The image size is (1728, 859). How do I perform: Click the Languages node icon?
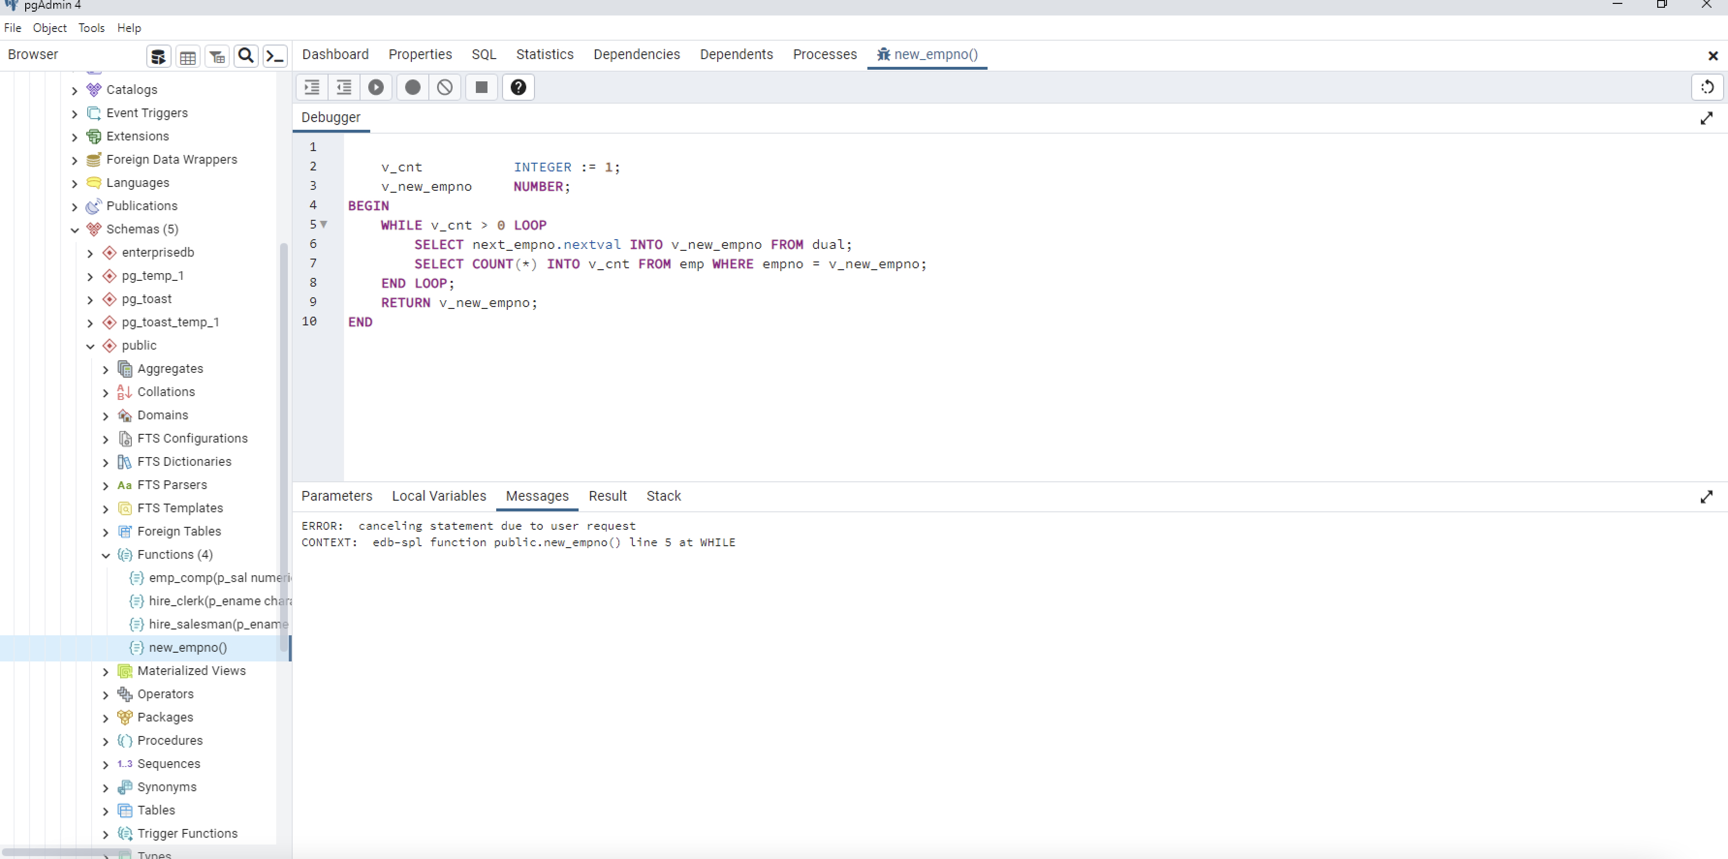(x=94, y=183)
